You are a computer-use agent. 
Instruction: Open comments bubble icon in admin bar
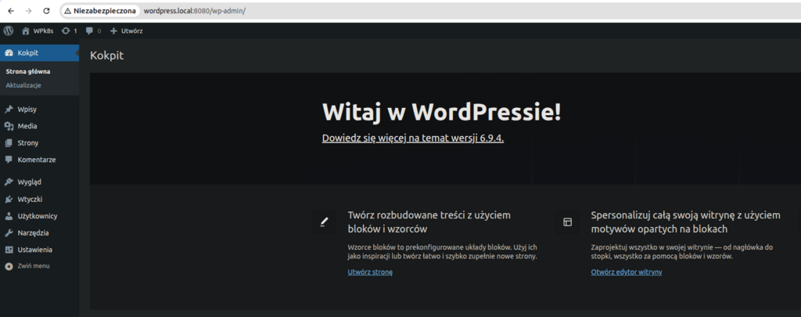pyautogui.click(x=89, y=31)
